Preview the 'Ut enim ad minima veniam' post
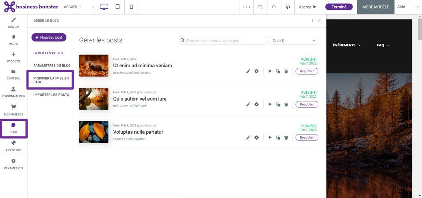 pyautogui.click(x=270, y=71)
